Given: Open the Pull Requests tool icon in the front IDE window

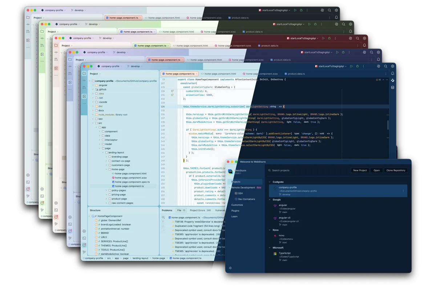Looking at the screenshot, I should coord(84,88).
